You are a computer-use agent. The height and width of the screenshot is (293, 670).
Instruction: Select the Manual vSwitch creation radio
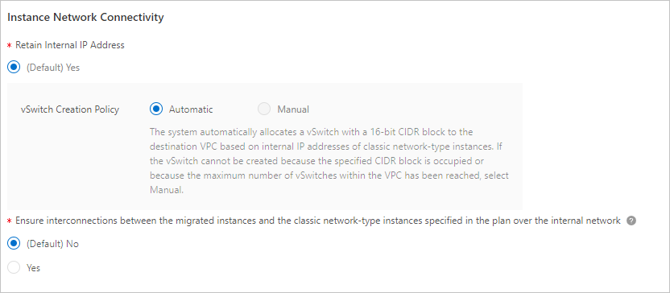[x=264, y=109]
